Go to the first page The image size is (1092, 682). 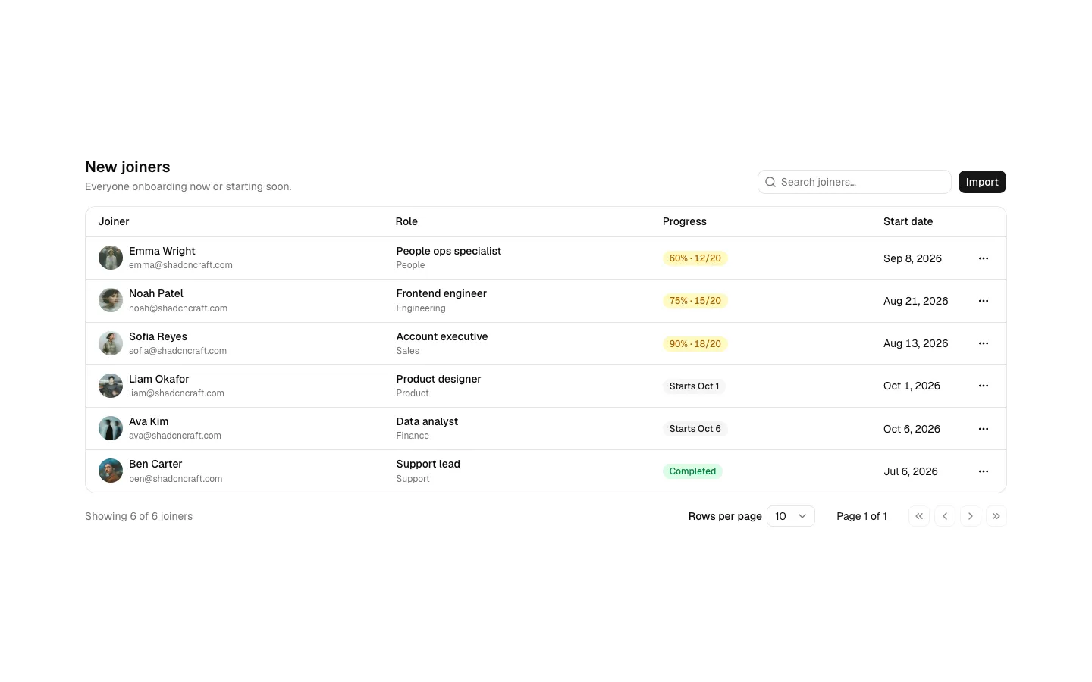(x=919, y=516)
